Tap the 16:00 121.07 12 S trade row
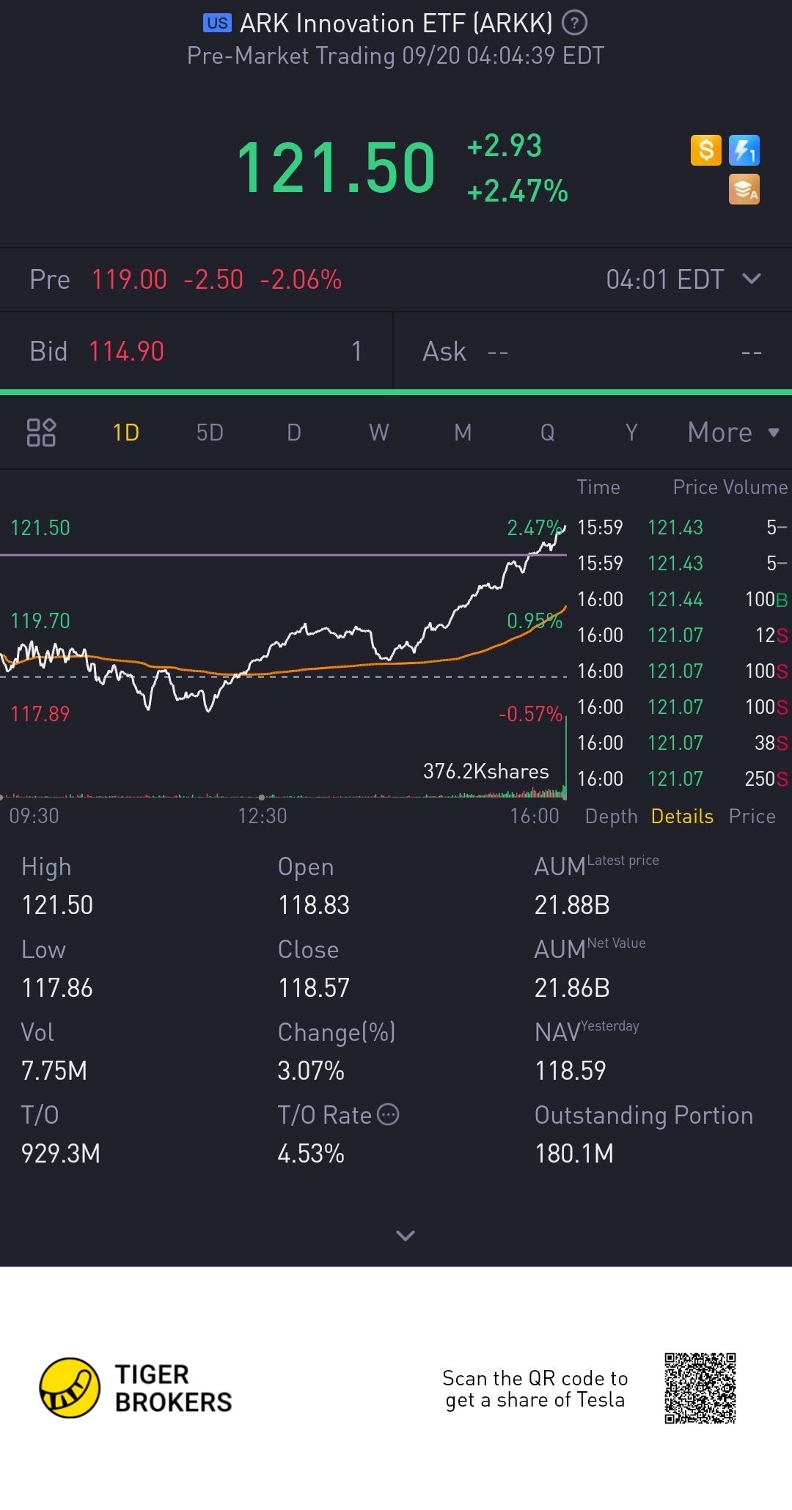Viewport: 792px width, 1510px height. [682, 636]
